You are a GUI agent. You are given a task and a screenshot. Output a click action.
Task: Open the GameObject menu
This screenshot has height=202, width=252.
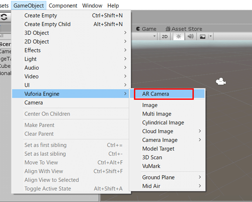[x=29, y=6]
